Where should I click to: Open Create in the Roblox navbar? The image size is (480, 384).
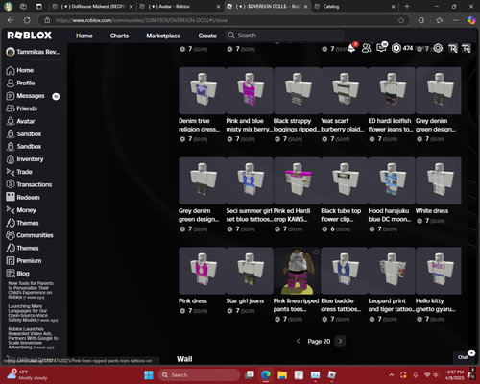click(207, 36)
